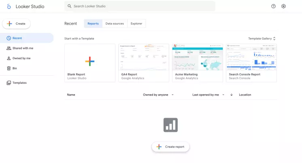Click the magnifier search icon

tap(69, 6)
